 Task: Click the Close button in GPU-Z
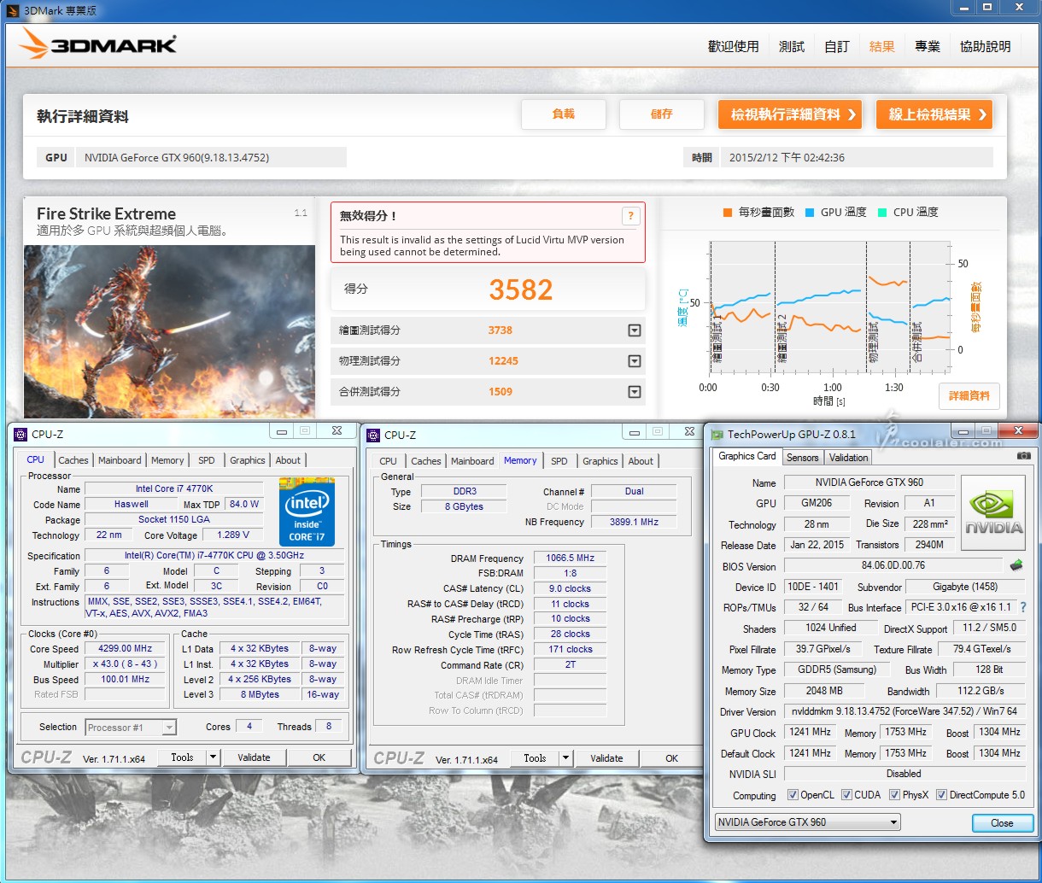click(1003, 823)
